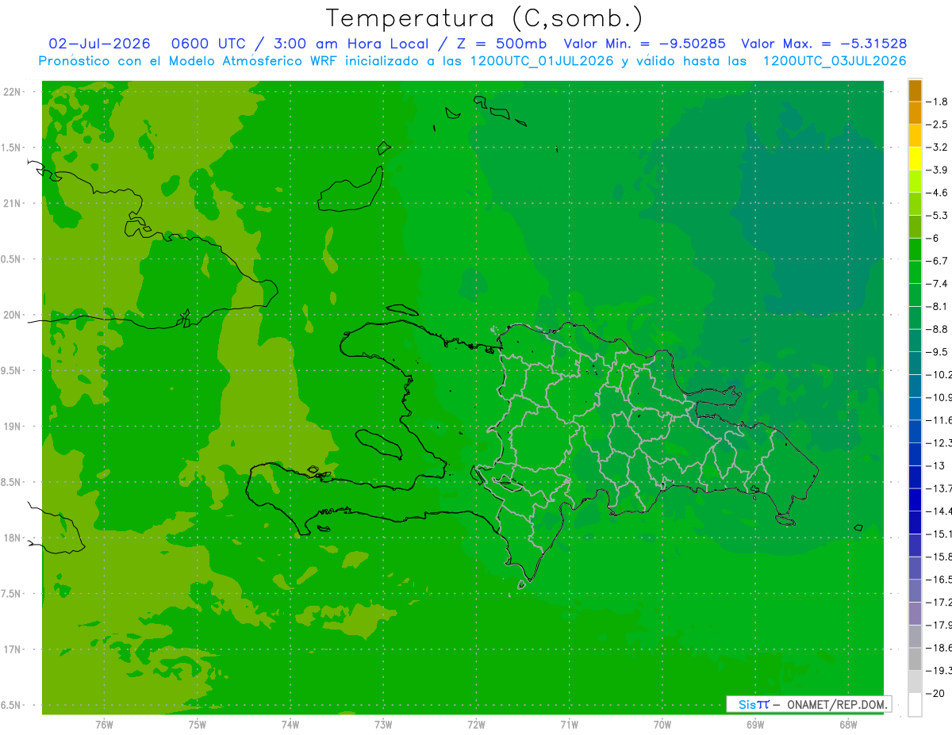
Task: Select the date "02-Jul-2026" in header
Action: [x=100, y=44]
